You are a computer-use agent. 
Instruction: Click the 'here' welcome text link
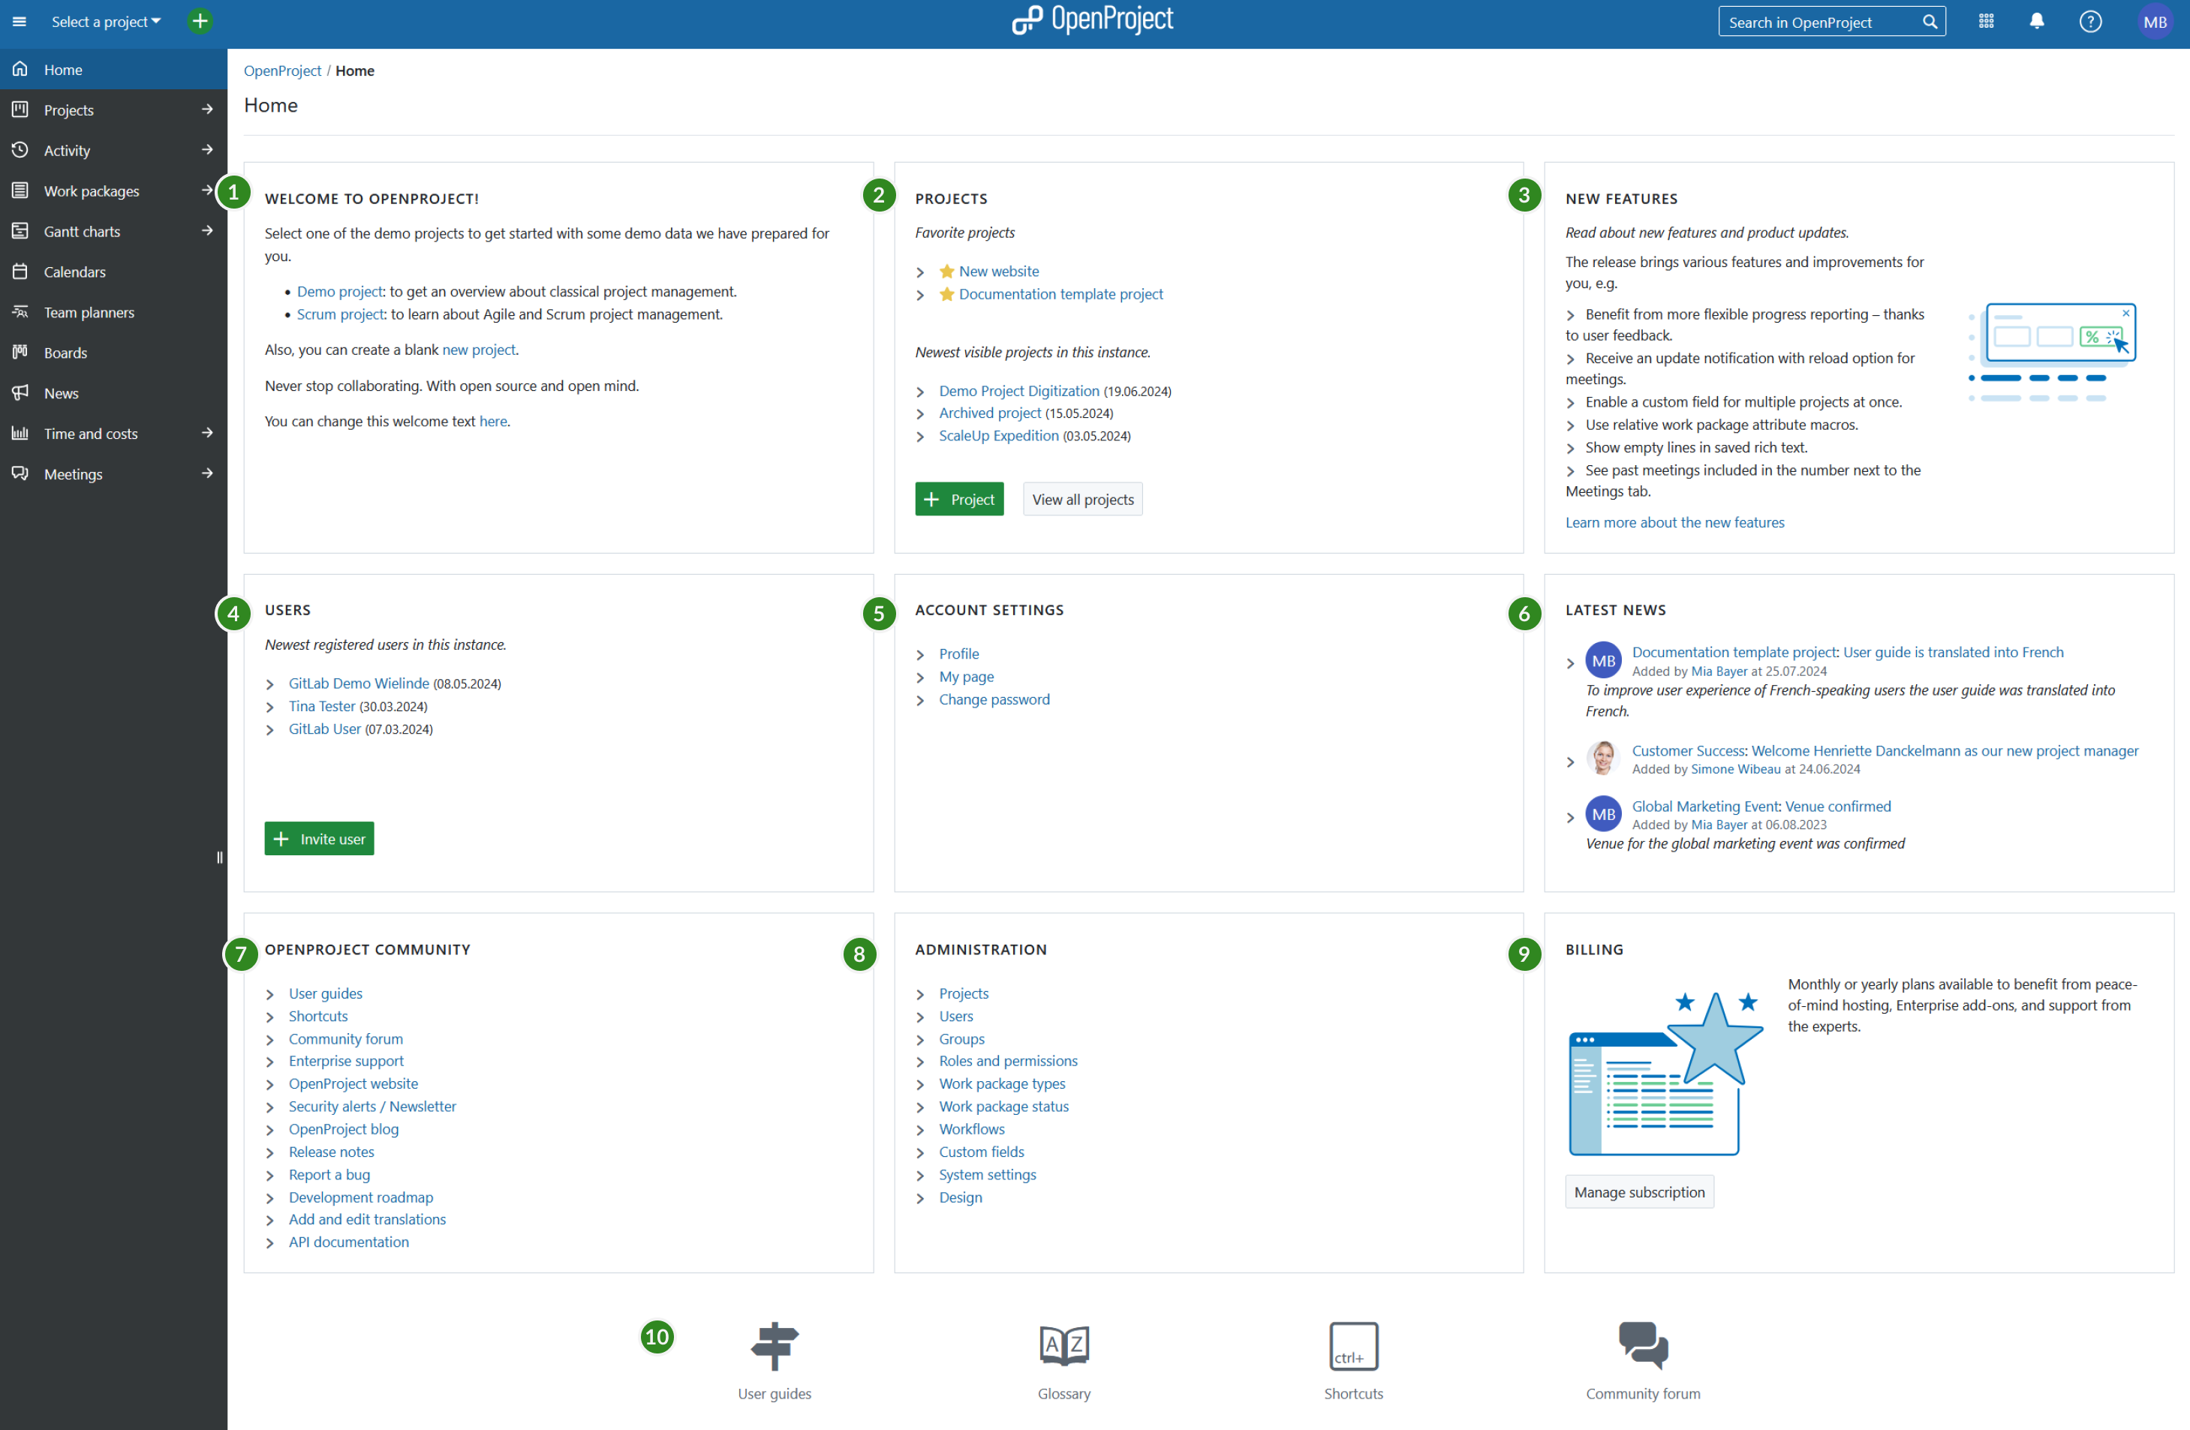[493, 421]
